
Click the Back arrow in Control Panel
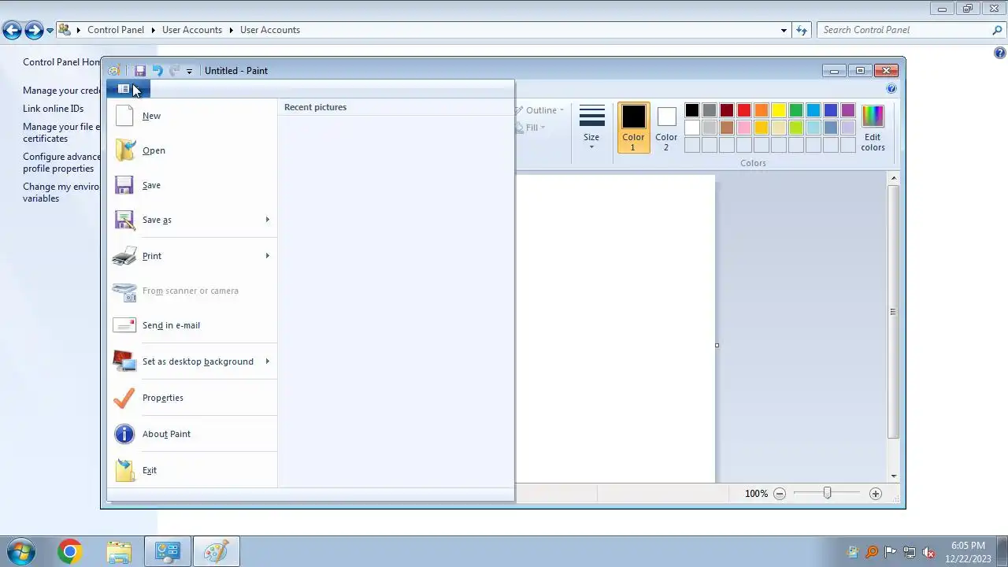[12, 31]
